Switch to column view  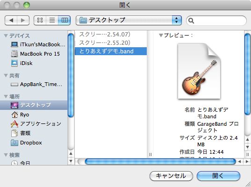pyautogui.click(x=65, y=20)
